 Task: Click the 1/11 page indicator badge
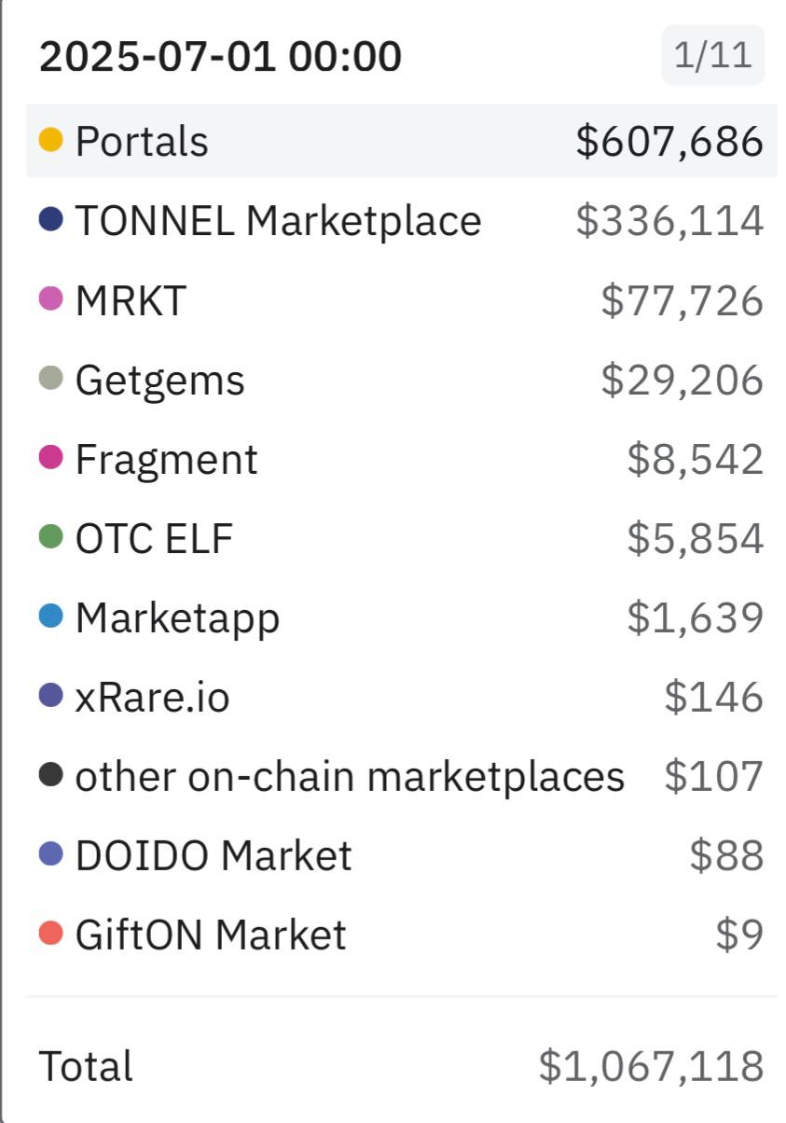click(713, 55)
